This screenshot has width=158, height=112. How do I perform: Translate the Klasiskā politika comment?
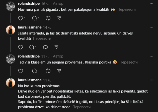[129, 62]
